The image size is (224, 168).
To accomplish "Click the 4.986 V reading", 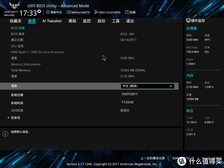I will coord(209,122).
